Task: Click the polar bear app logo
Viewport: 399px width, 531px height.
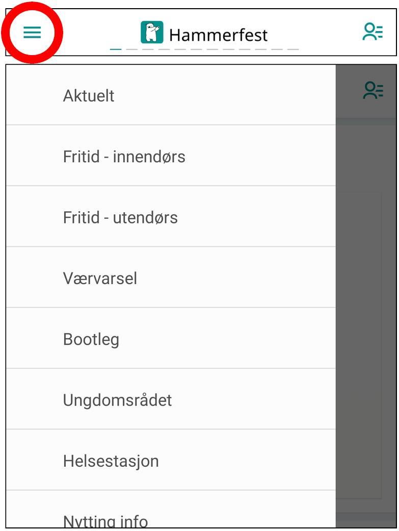Action: 152,32
